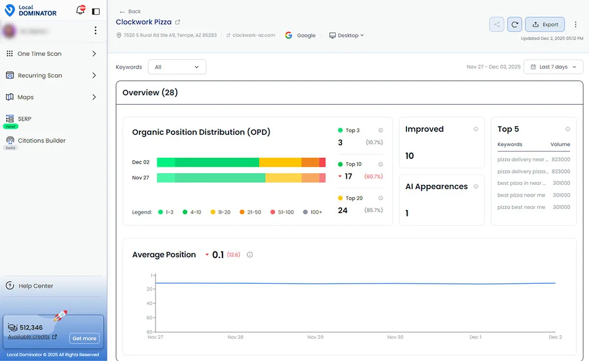
Task: Click the Dec 2 label on chart axis
Action: [555, 337]
